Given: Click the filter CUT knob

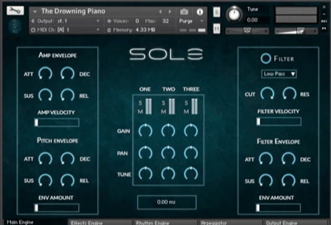Looking at the screenshot, I should click(x=267, y=93).
